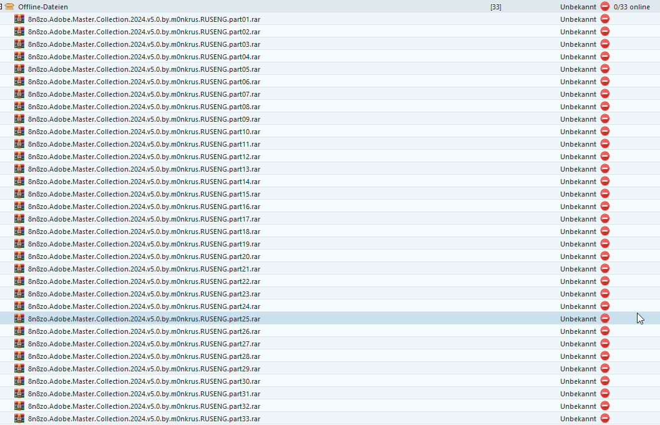The image size is (660, 425).
Task: Click offline status icon for part02.rar
Action: point(605,32)
